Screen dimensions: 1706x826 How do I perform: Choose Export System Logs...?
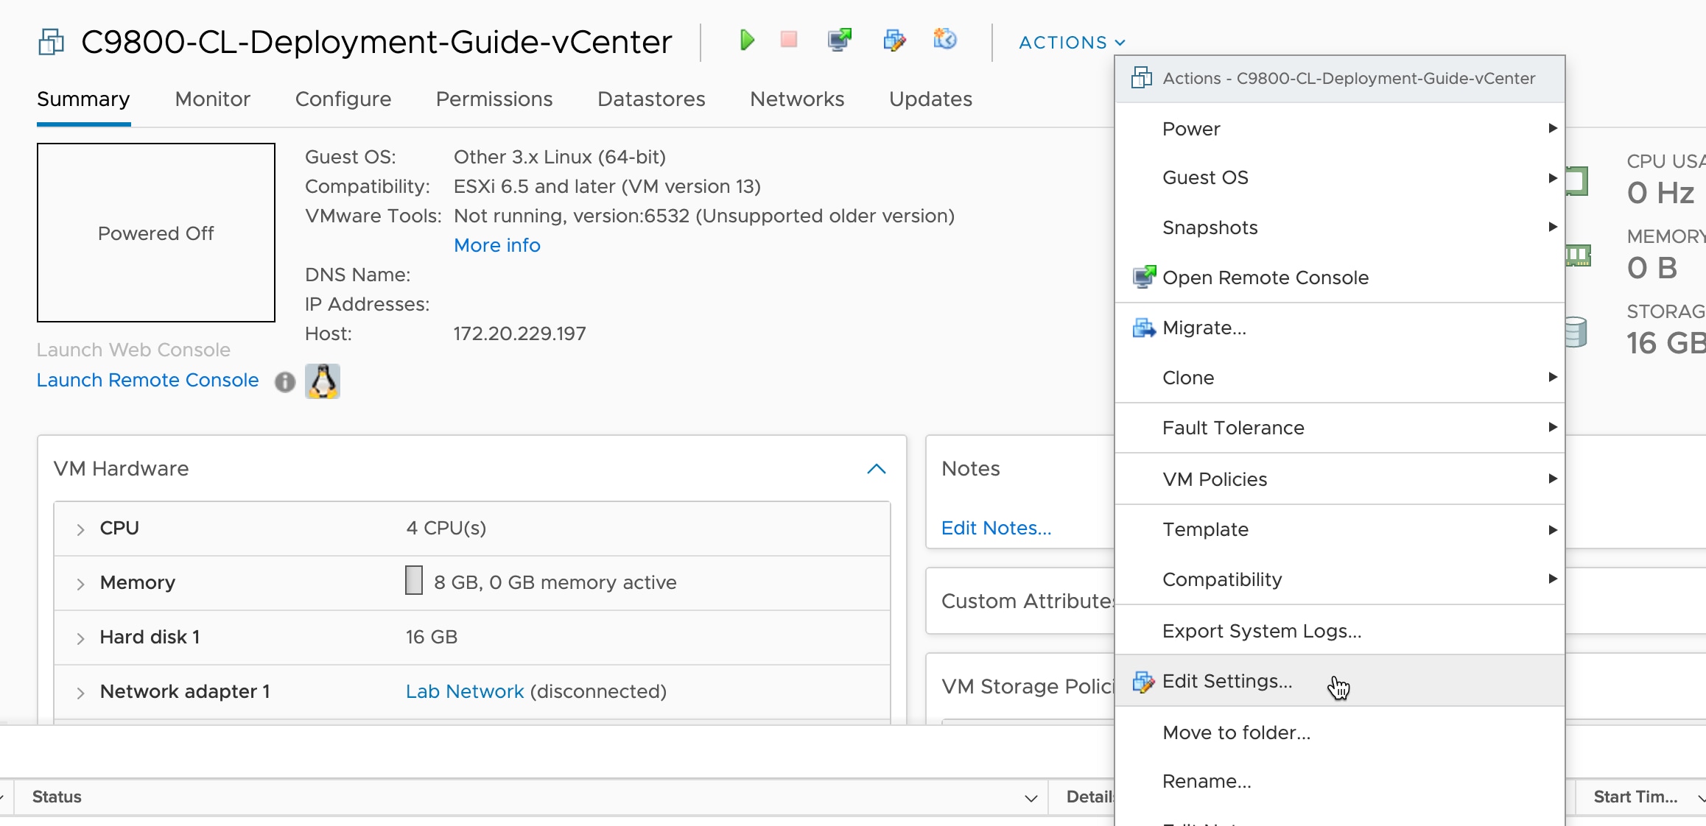click(x=1340, y=631)
